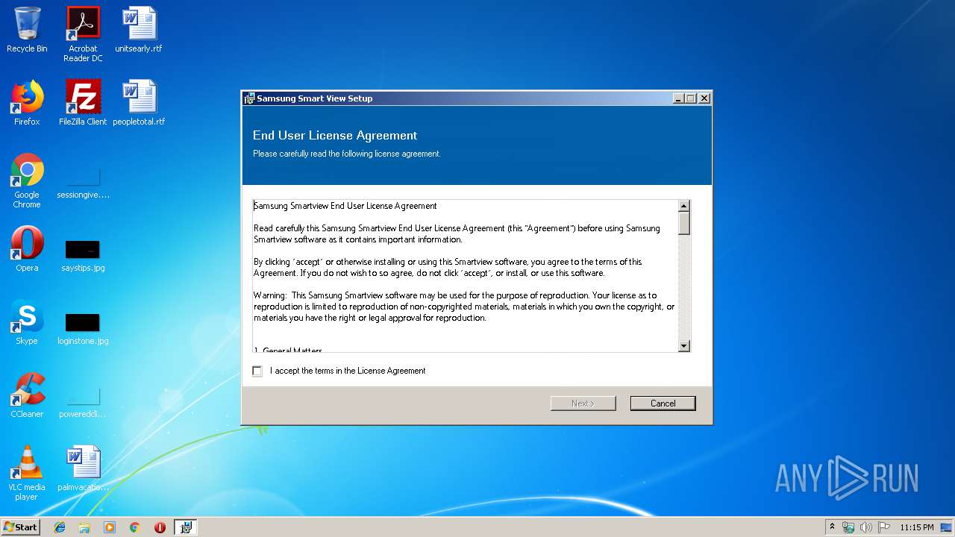Viewport: 955px width, 537px height.
Task: Select the palmvacation document icon
Action: [83, 468]
